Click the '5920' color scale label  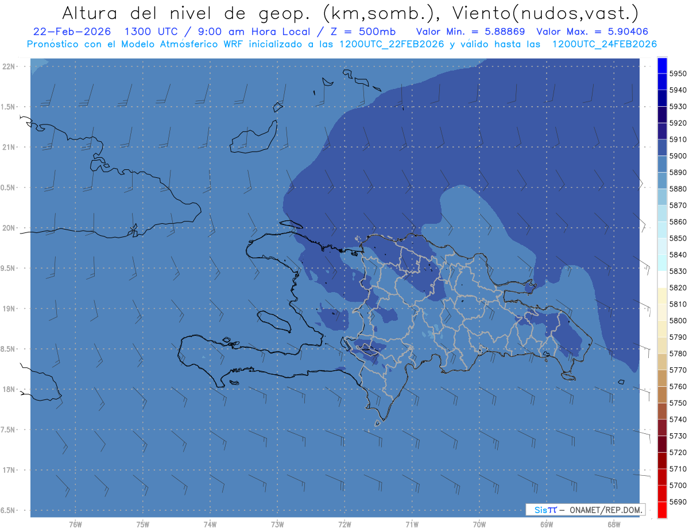click(678, 123)
